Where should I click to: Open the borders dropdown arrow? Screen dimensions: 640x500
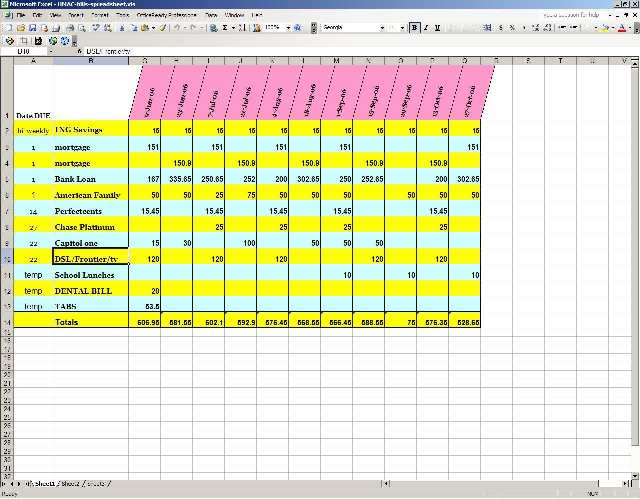[596, 28]
